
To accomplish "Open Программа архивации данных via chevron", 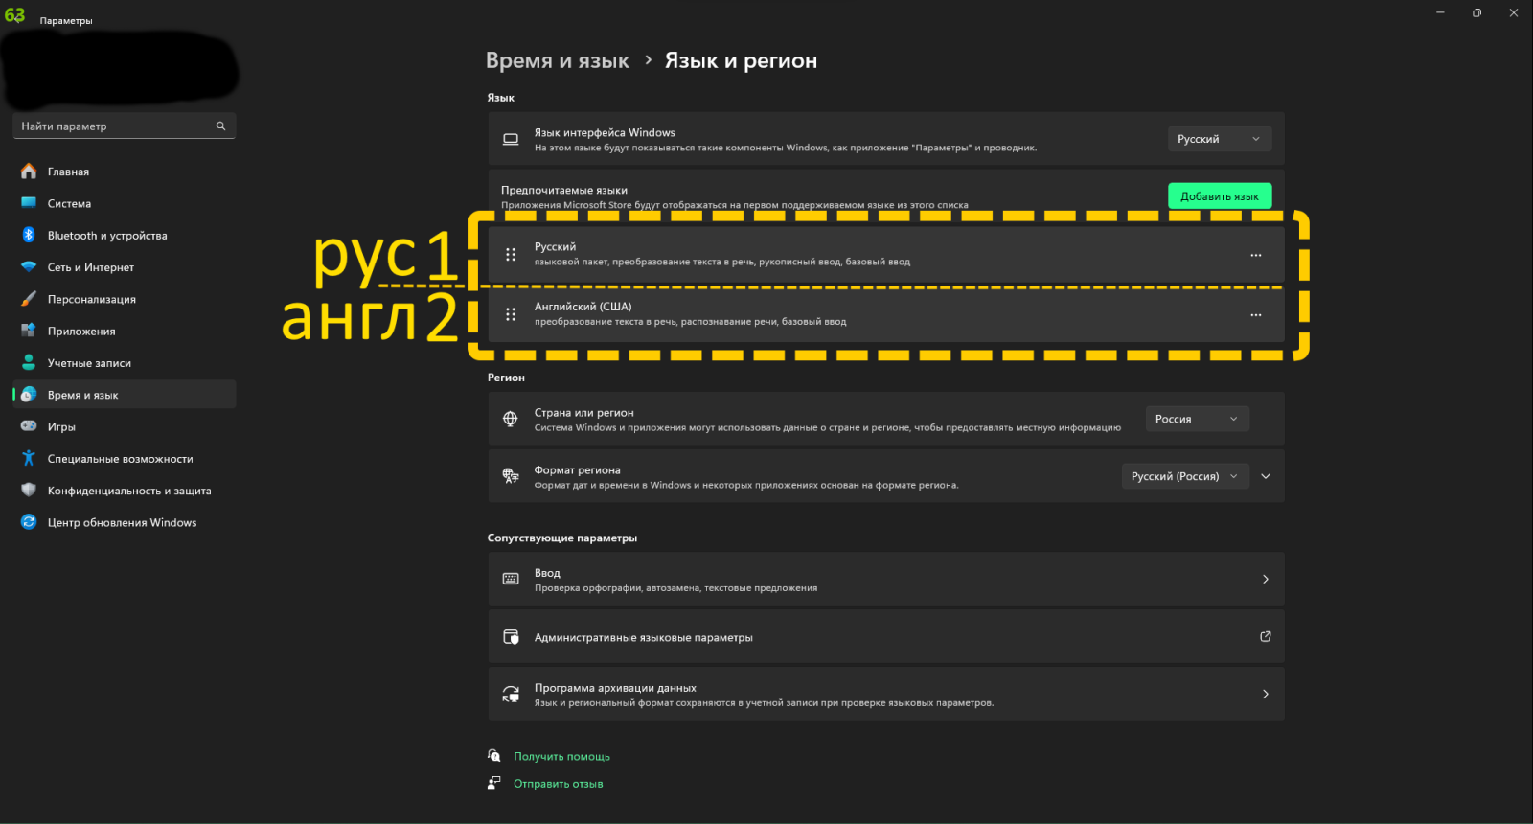I will (x=1266, y=694).
